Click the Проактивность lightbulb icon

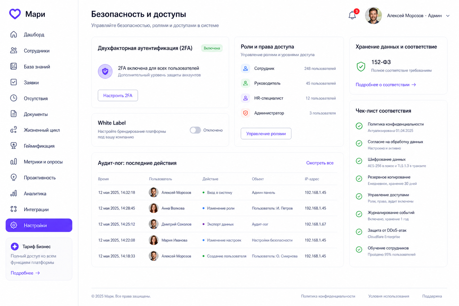[14, 178]
